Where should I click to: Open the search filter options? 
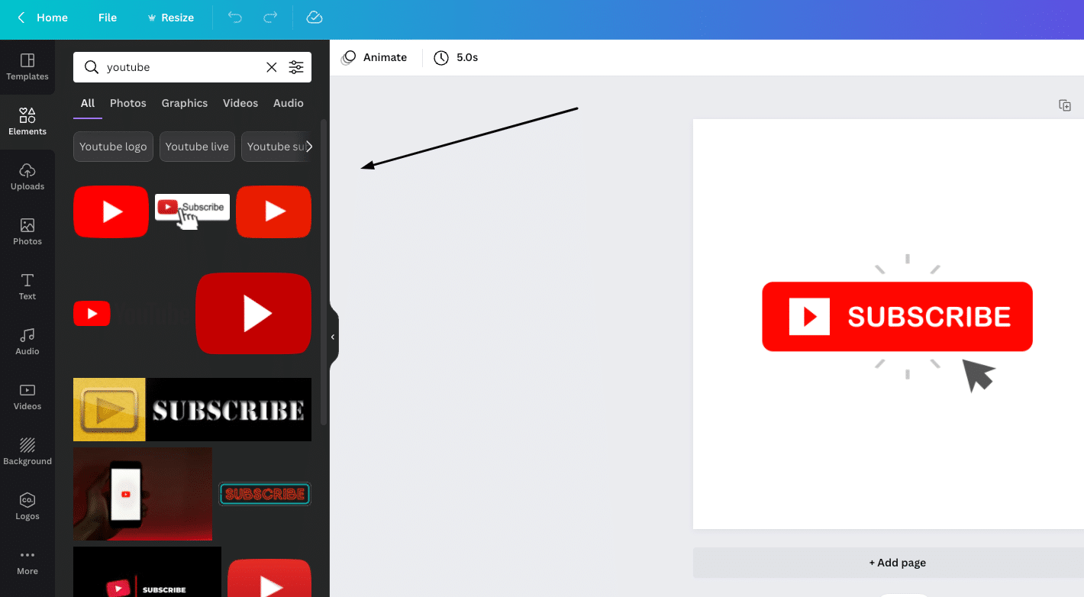[296, 67]
